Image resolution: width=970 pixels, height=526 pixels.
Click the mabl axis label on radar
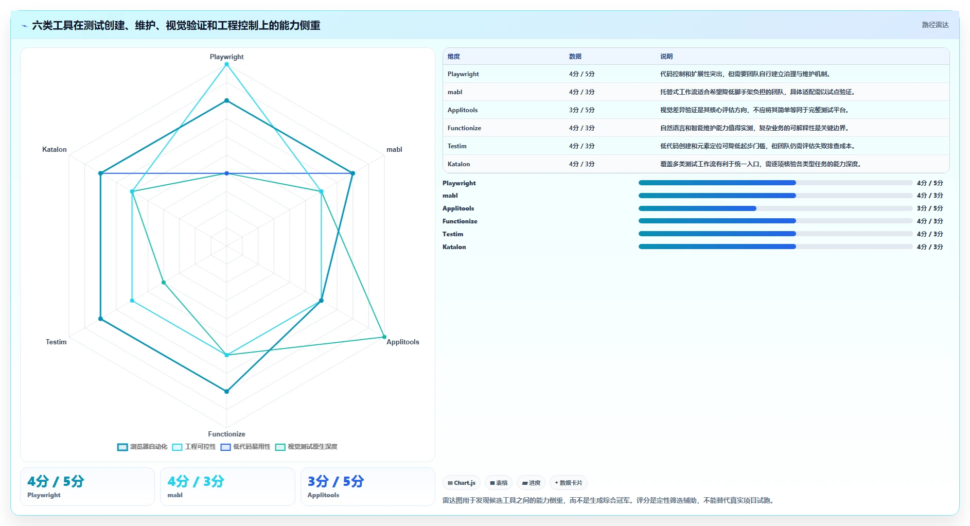point(394,149)
